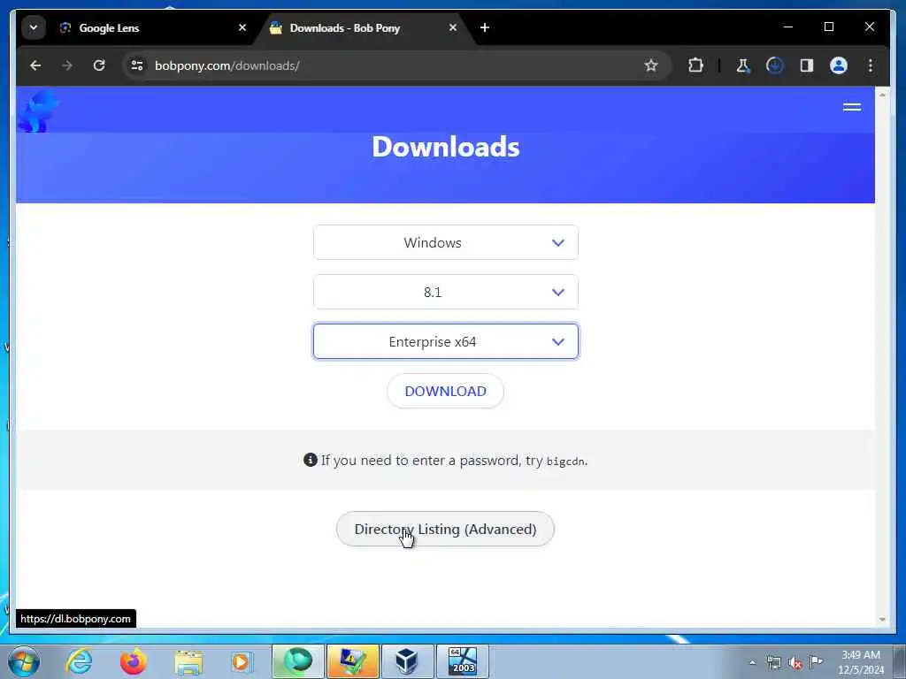This screenshot has width=906, height=679.
Task: Show hidden tray icons arrow
Action: [x=752, y=662]
